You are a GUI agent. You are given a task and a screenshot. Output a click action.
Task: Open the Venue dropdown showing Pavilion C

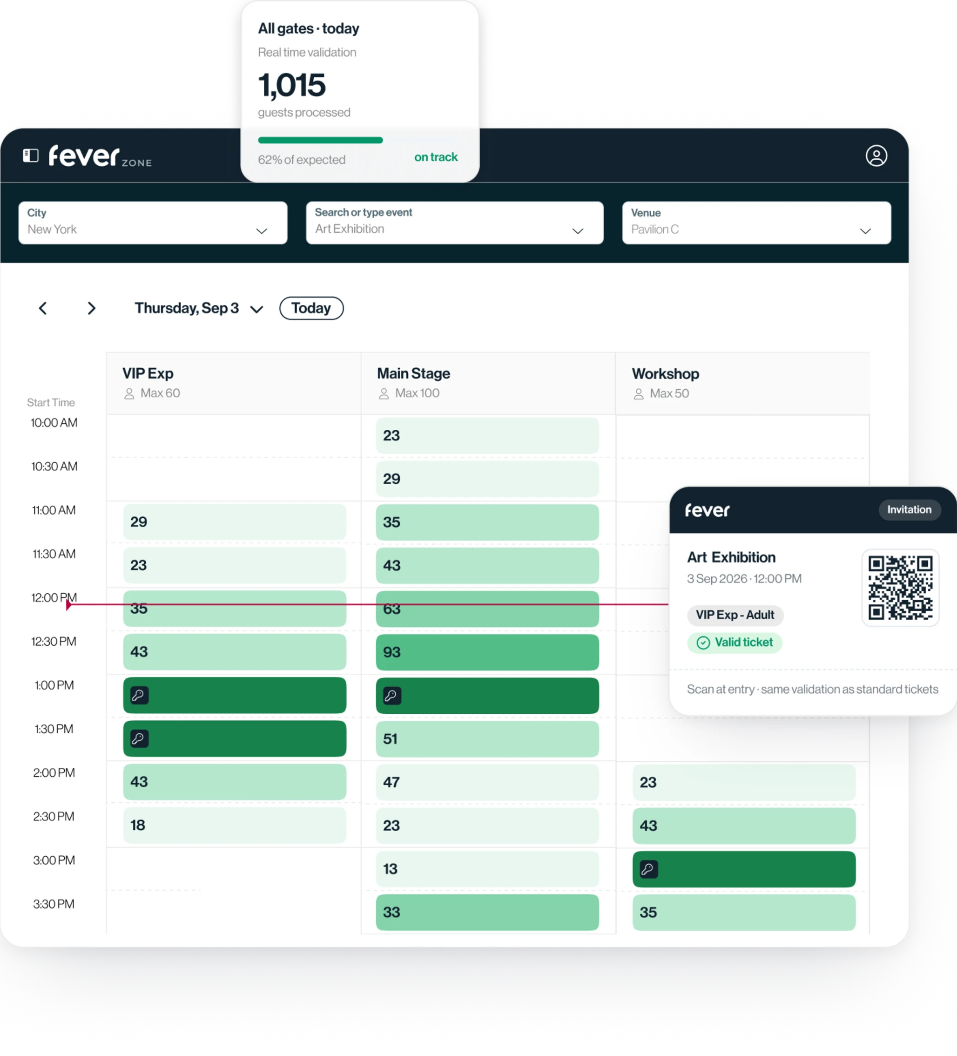click(x=756, y=223)
